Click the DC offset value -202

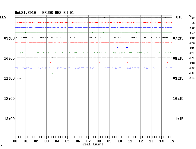191,38
